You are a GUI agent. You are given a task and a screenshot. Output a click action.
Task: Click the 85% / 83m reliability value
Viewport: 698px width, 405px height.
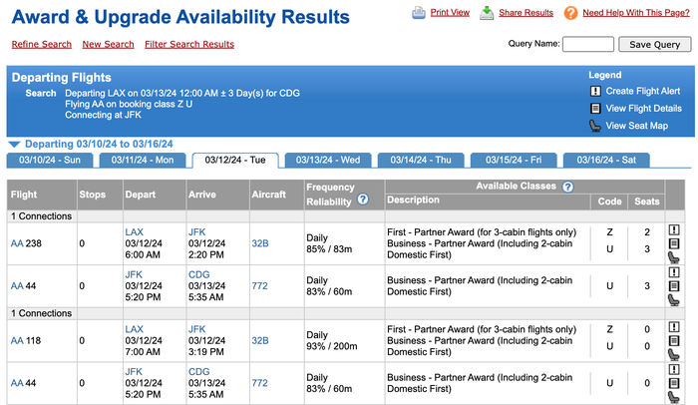(329, 249)
